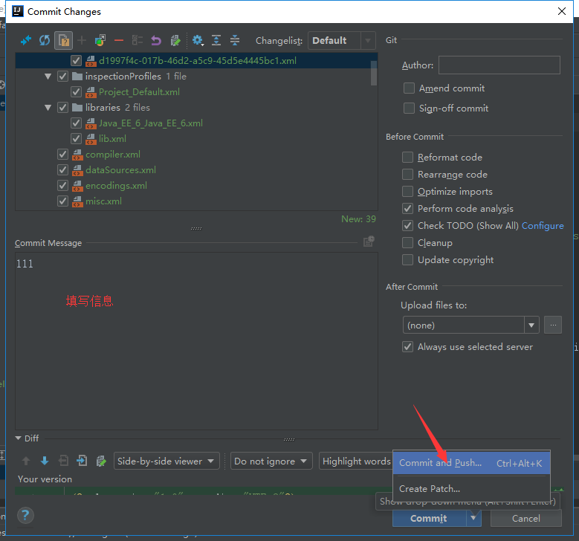
Task: Click the red Delete minus icon
Action: [x=118, y=40]
